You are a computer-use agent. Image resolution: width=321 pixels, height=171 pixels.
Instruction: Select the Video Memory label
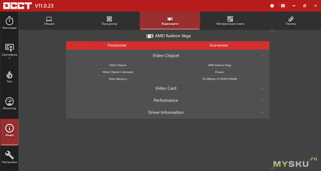[x=118, y=79]
